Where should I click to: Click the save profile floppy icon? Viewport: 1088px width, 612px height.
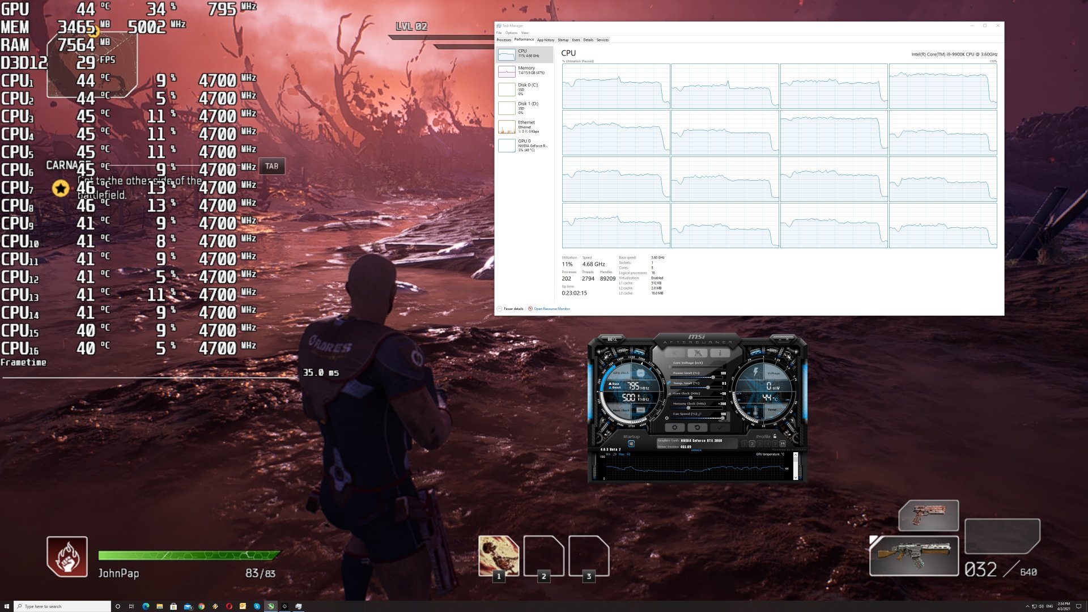point(783,444)
